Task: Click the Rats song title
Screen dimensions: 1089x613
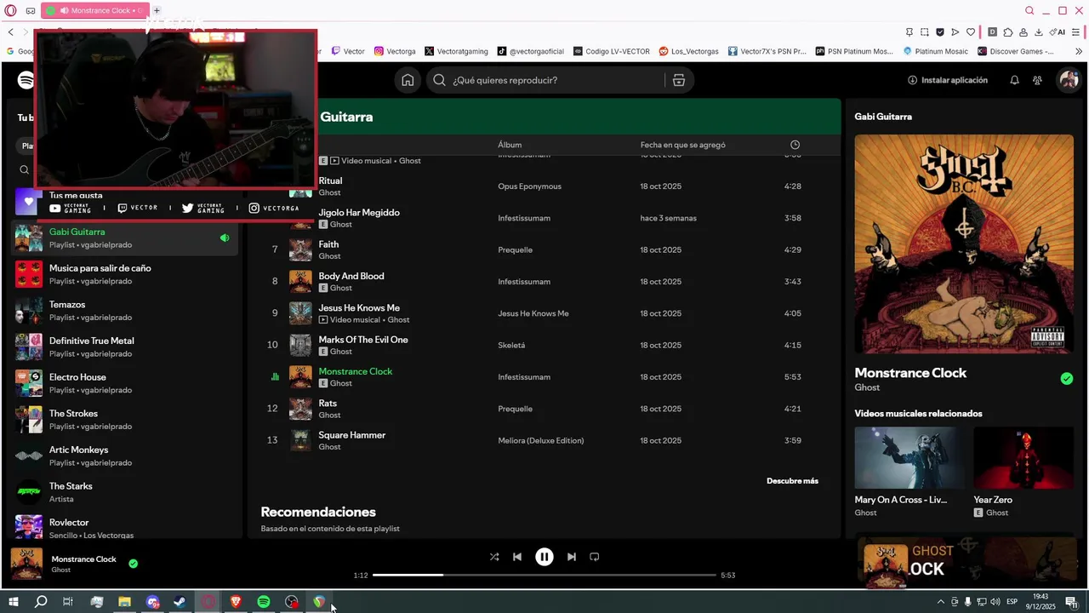Action: click(x=328, y=404)
